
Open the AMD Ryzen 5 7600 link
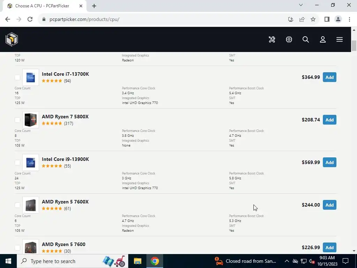63,244
